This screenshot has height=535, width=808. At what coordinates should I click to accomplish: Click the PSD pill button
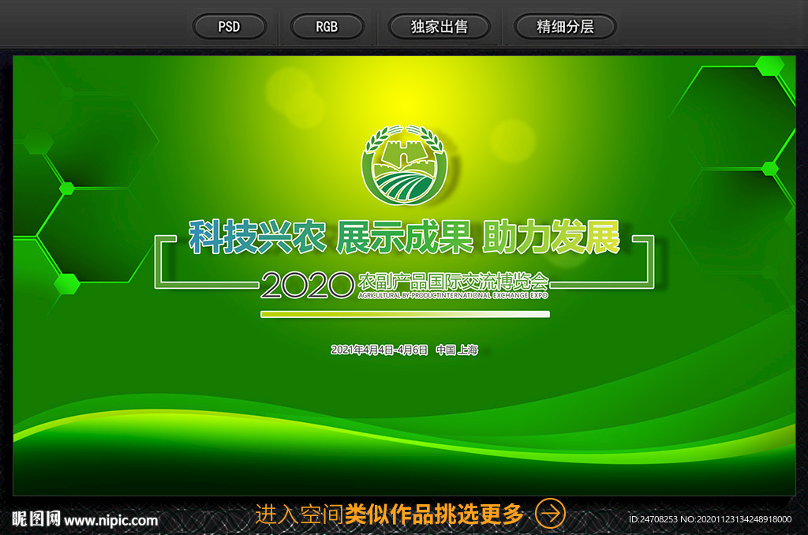[230, 26]
